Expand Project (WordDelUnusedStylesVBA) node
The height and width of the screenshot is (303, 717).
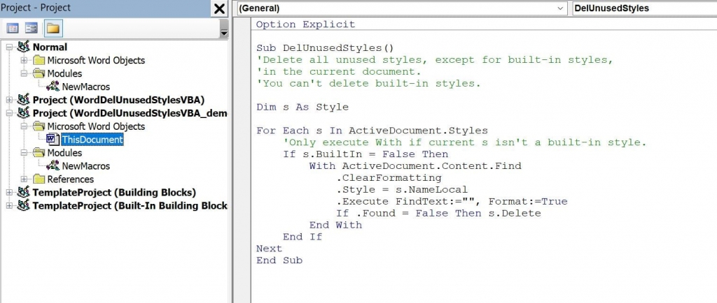point(9,100)
